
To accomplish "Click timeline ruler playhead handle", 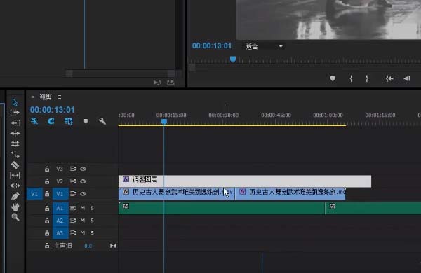I will (x=164, y=122).
